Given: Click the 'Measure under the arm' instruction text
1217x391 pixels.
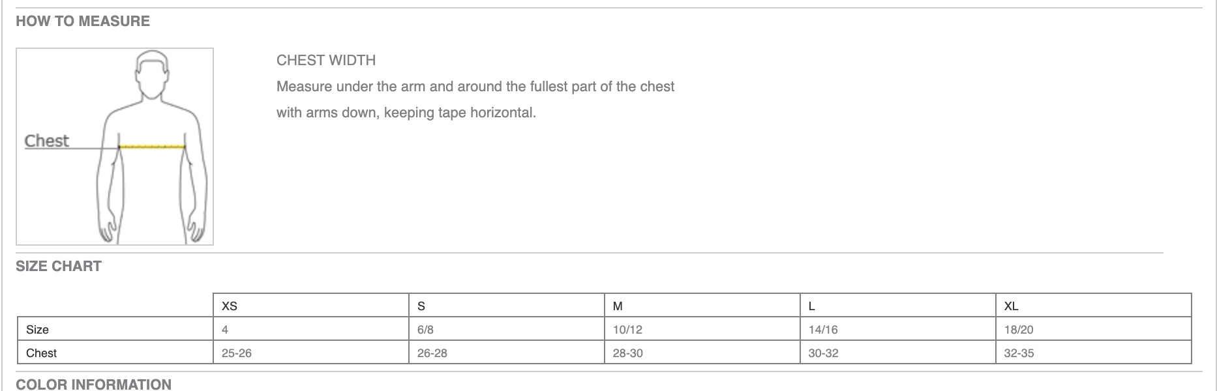Looking at the screenshot, I should (475, 87).
